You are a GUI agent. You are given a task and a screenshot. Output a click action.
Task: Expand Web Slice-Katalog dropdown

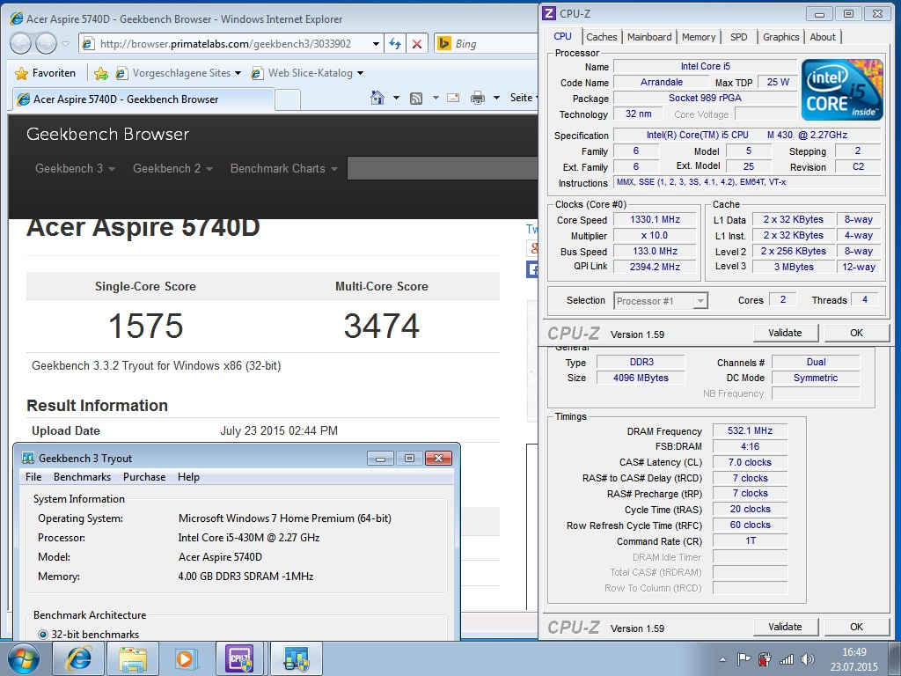pos(360,73)
